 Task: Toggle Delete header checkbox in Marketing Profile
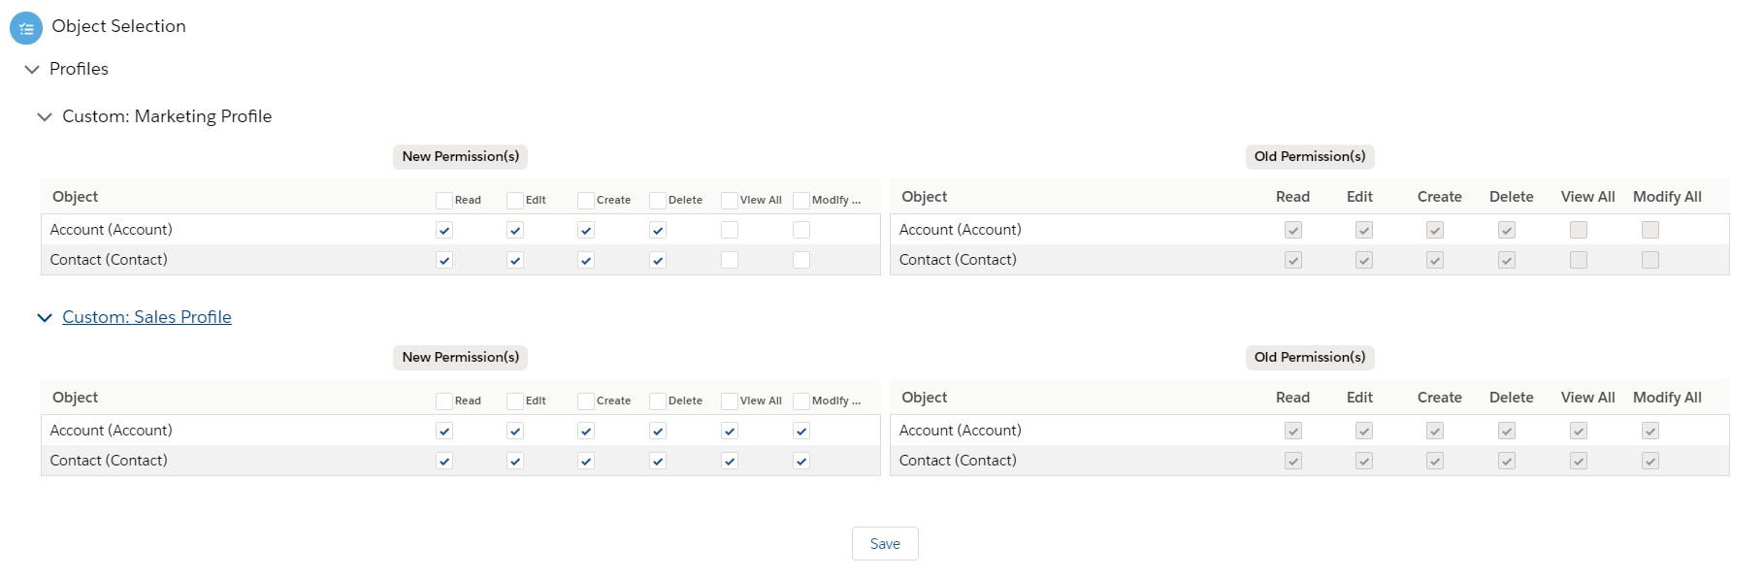point(658,201)
